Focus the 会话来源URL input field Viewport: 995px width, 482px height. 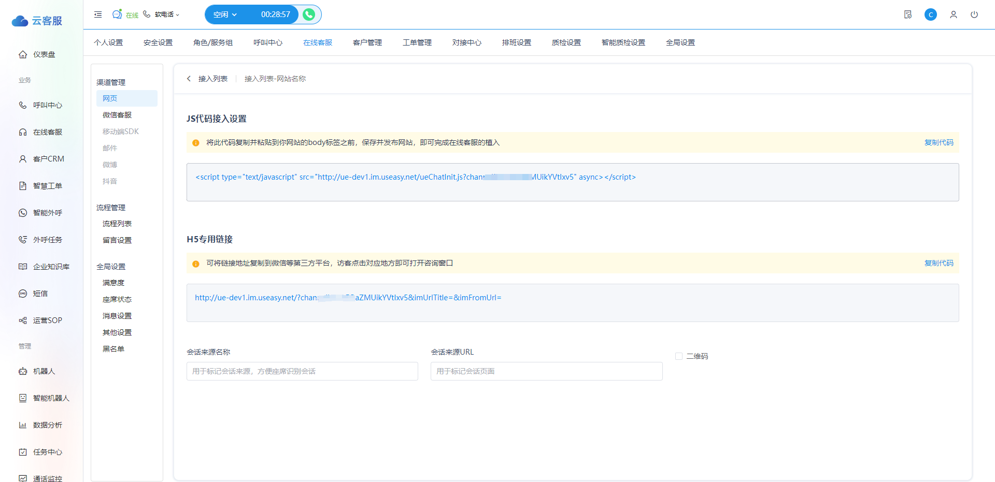(x=546, y=371)
